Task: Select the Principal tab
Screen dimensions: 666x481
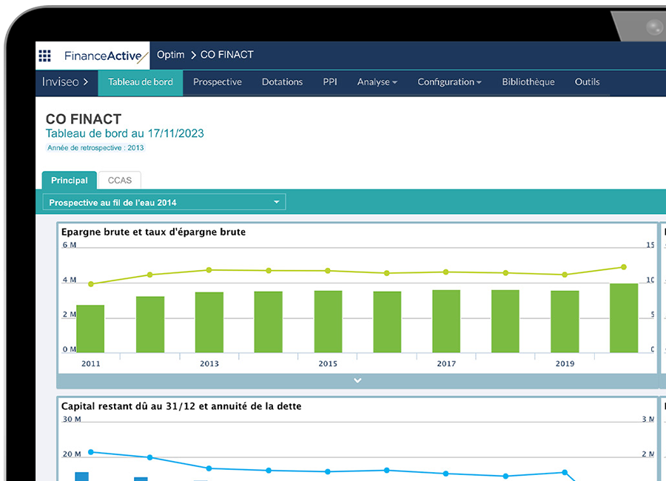Action: (x=69, y=180)
